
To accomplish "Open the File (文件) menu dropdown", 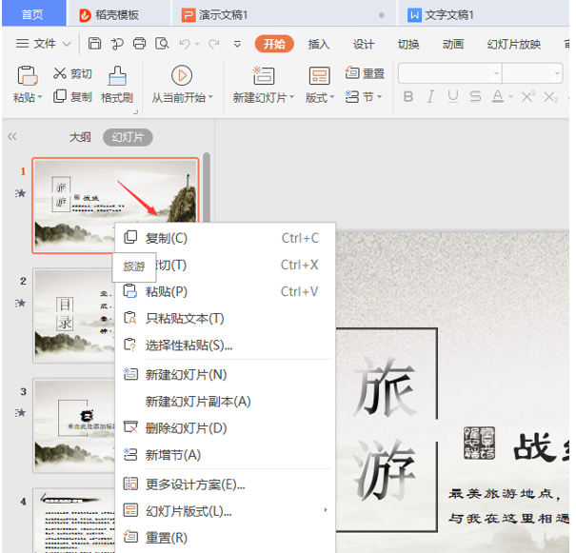I will 44,44.
